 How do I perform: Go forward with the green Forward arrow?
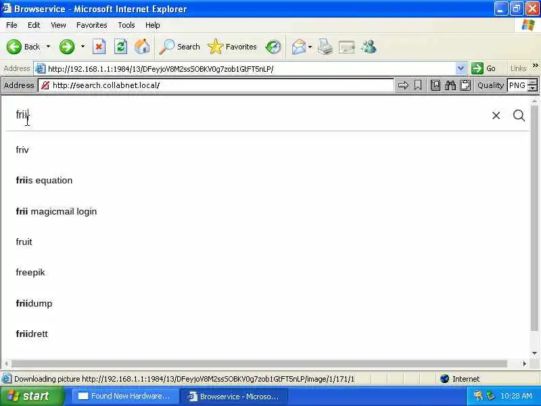pos(67,47)
